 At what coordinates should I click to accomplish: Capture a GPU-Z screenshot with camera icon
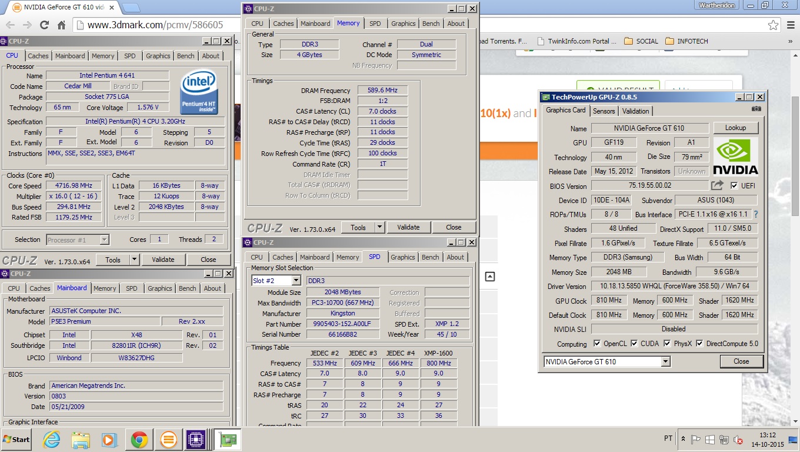click(x=756, y=109)
